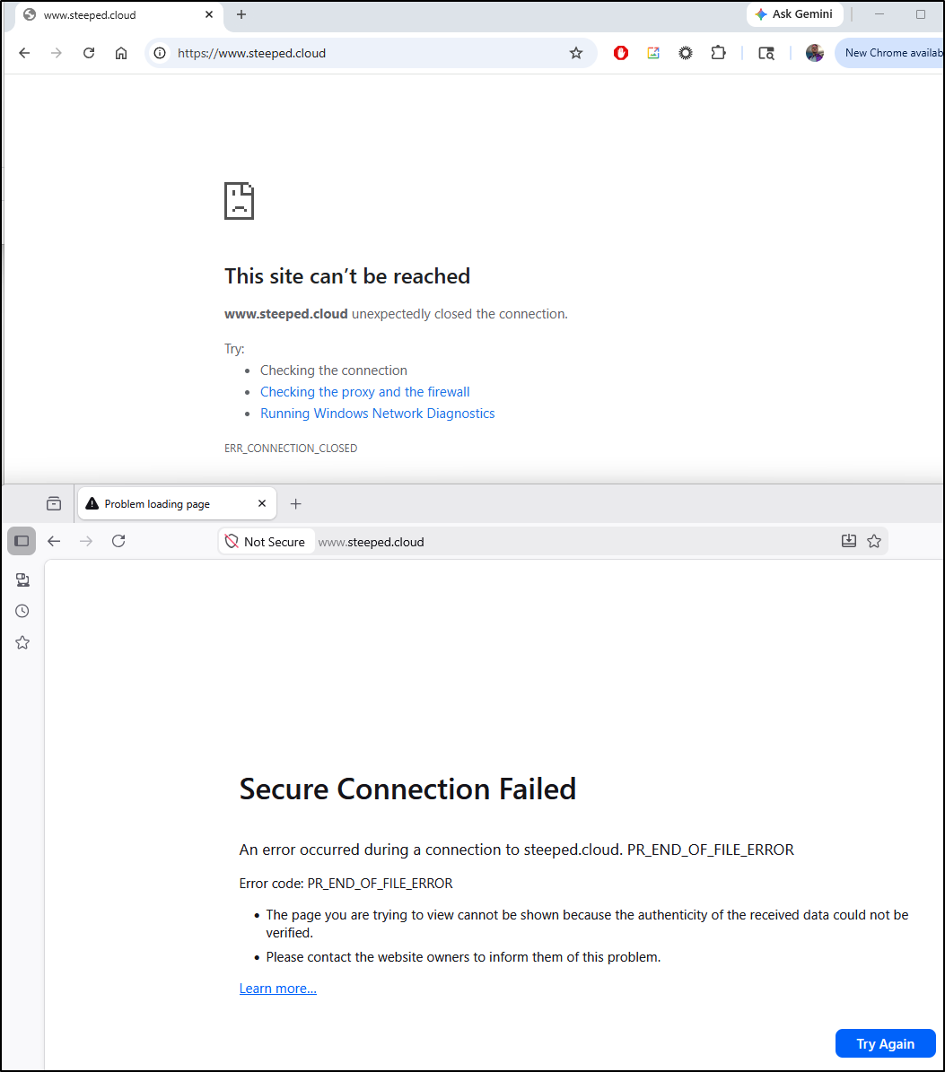Click the Ask Gemini button
The width and height of the screenshot is (945, 1072).
click(x=794, y=14)
